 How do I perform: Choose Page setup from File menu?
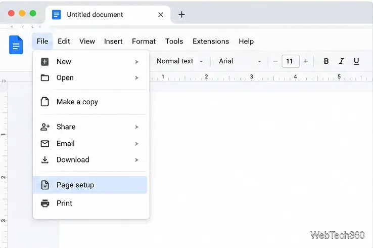click(x=90, y=185)
